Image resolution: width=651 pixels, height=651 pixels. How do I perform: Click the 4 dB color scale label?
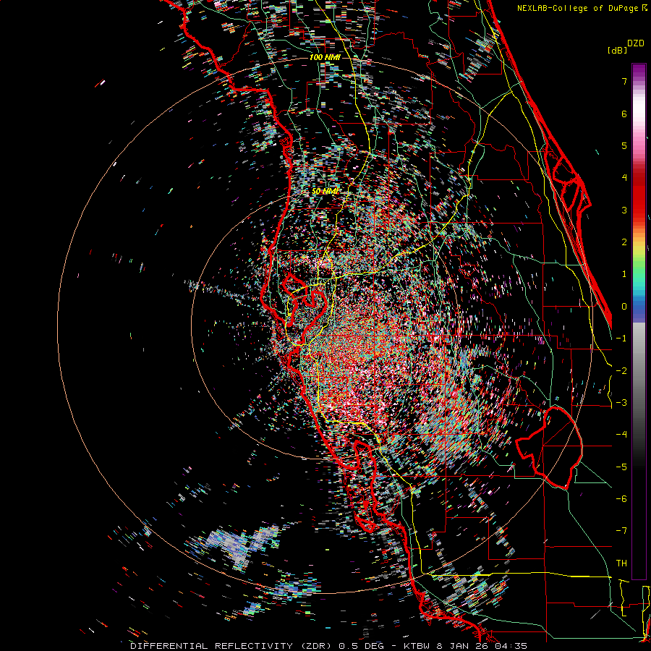tap(624, 178)
